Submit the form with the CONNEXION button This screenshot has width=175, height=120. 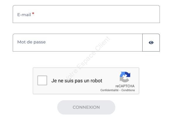click(86, 107)
